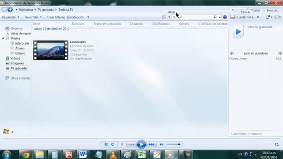This screenshot has height=159, width=283.
Task: Switch to the Sincronizar tab
Action: pyautogui.click(x=273, y=10)
